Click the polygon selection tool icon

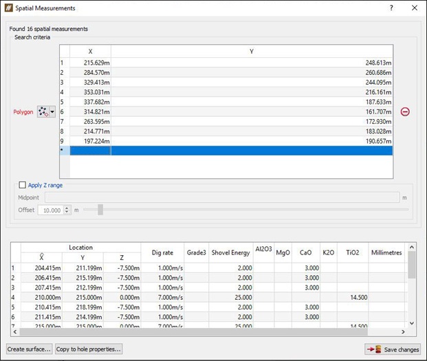(43, 111)
